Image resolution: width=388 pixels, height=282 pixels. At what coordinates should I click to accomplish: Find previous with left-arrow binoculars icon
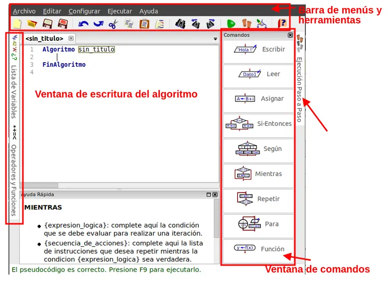point(195,24)
